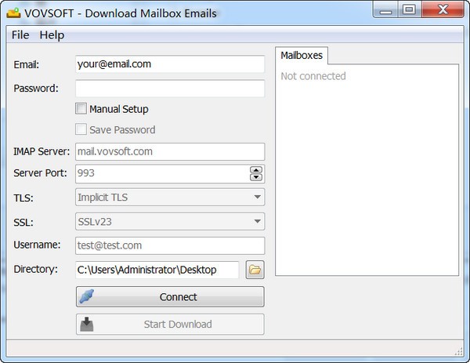
Task: Click the VOVSOFT app icon in title bar
Action: pos(13,13)
